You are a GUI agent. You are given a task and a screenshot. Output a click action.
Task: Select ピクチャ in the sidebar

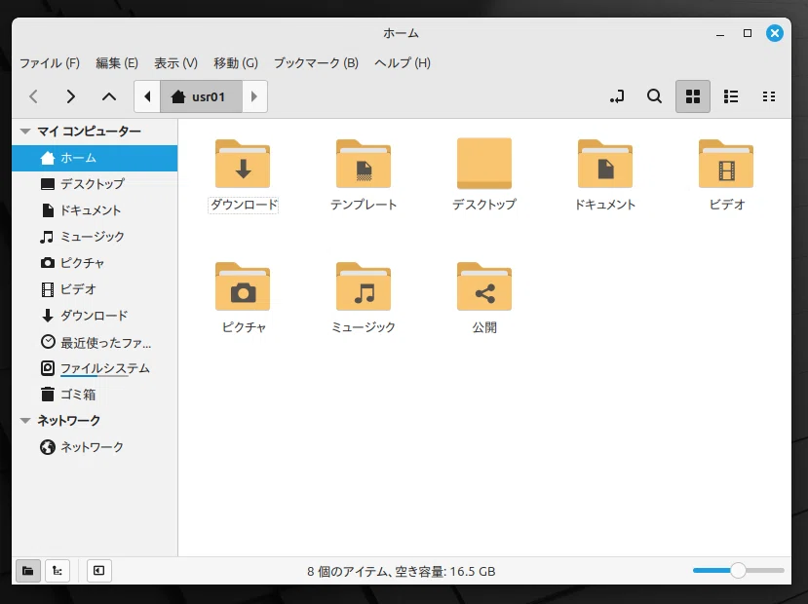pyautogui.click(x=95, y=263)
